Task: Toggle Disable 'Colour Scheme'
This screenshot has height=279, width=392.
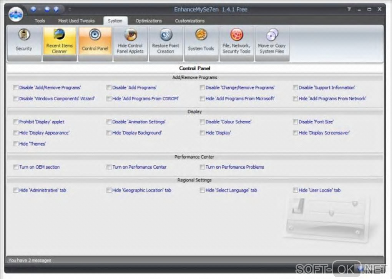Action: coord(202,122)
